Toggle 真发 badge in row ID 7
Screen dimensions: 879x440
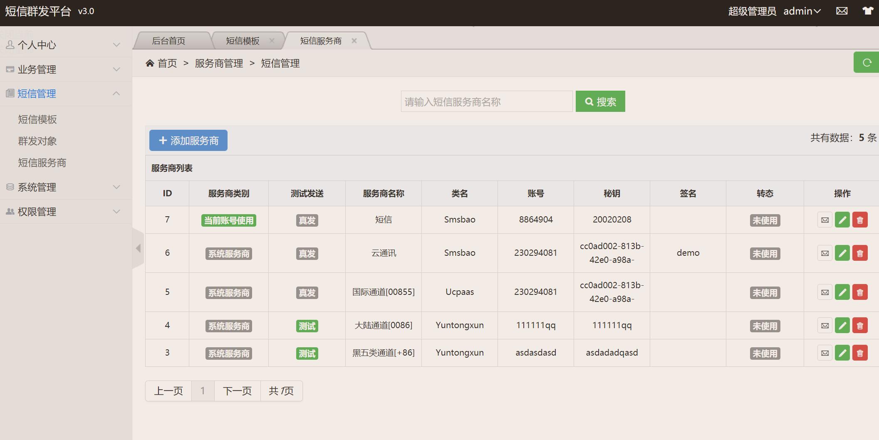(x=307, y=220)
